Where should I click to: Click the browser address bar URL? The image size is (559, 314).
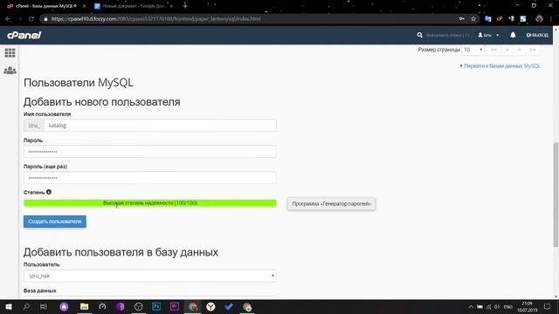point(155,18)
